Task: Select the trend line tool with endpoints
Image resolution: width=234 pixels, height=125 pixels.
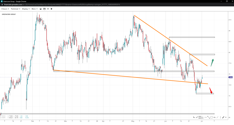Action: point(209,117)
